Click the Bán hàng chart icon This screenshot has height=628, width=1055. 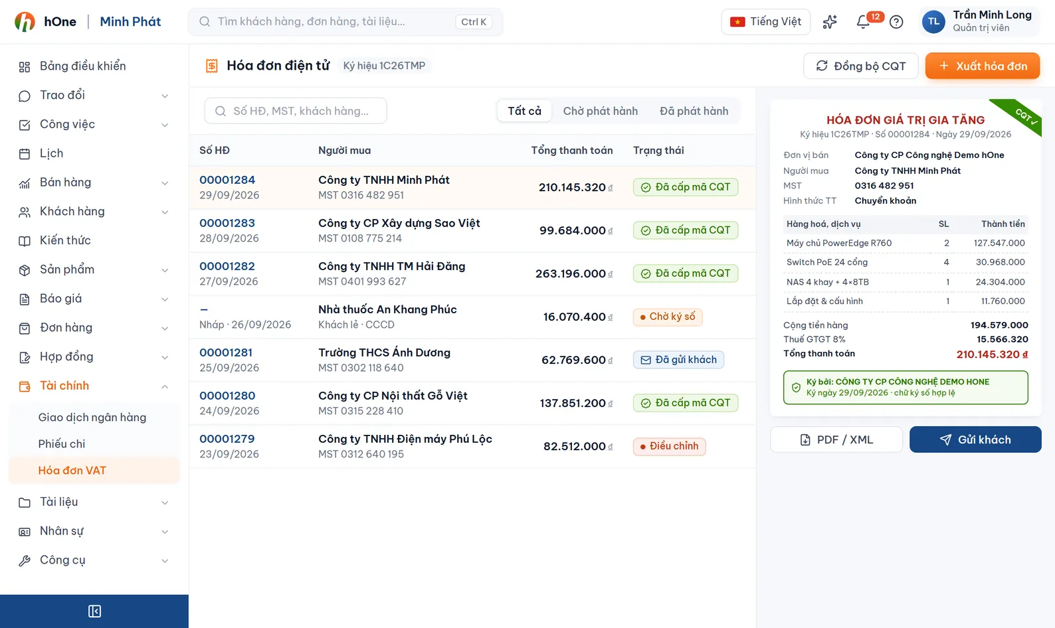25,183
